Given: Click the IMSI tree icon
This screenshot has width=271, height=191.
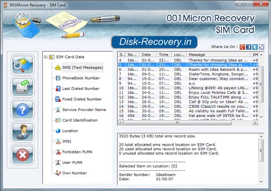Looking at the screenshot, I should pyautogui.click(x=58, y=141).
